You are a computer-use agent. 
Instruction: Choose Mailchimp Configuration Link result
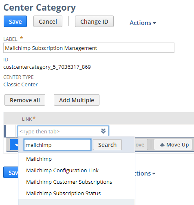click(x=62, y=170)
